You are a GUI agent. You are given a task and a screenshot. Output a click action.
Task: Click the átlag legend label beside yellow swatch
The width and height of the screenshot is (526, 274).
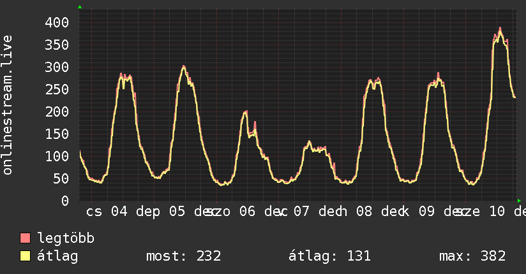pyautogui.click(x=57, y=256)
